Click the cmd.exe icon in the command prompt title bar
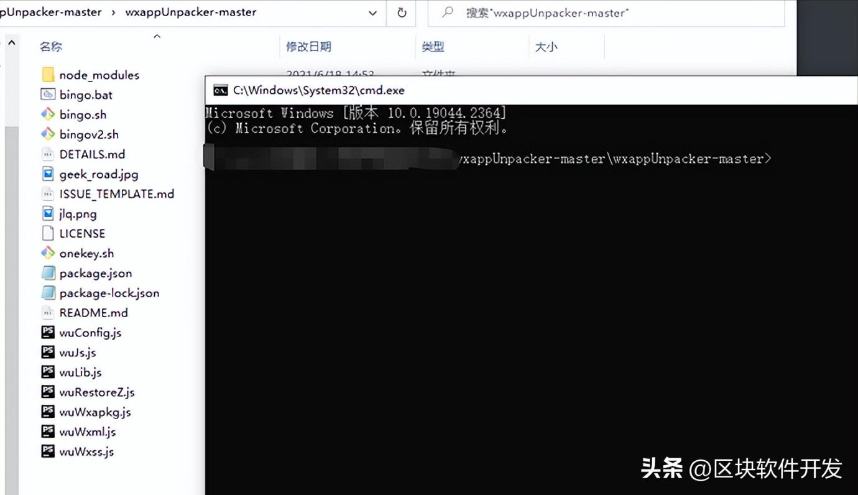Image resolution: width=858 pixels, height=495 pixels. (x=220, y=90)
